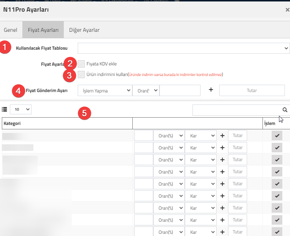Open the Diğer Ayarlar tab

coord(84,30)
